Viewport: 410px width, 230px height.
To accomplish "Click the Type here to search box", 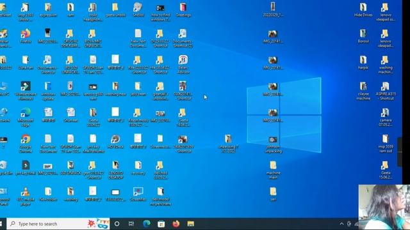I will 58,224.
